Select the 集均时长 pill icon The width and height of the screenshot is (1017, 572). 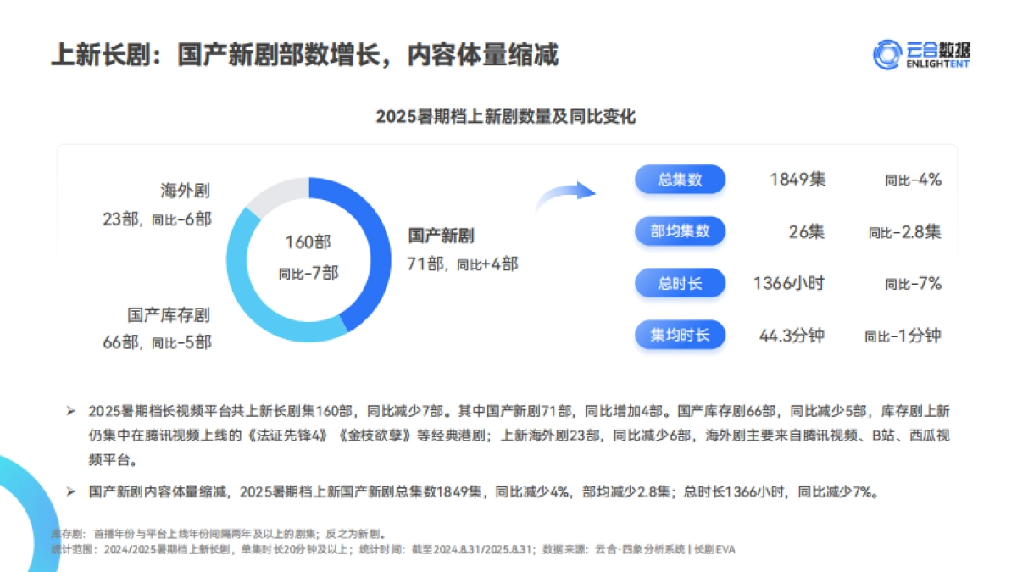tap(680, 335)
